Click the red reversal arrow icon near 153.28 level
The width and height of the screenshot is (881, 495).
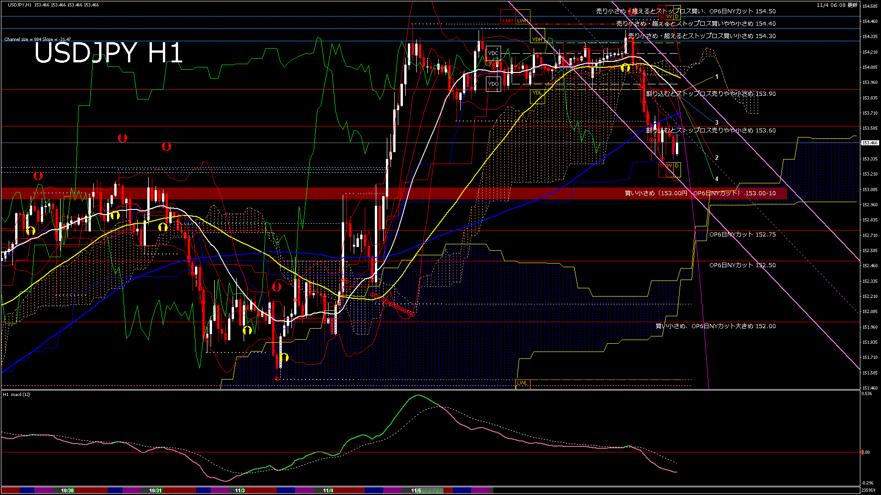coord(39,175)
